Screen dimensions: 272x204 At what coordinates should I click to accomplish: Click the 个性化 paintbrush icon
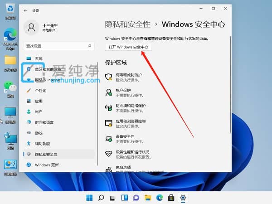[x=29, y=90]
